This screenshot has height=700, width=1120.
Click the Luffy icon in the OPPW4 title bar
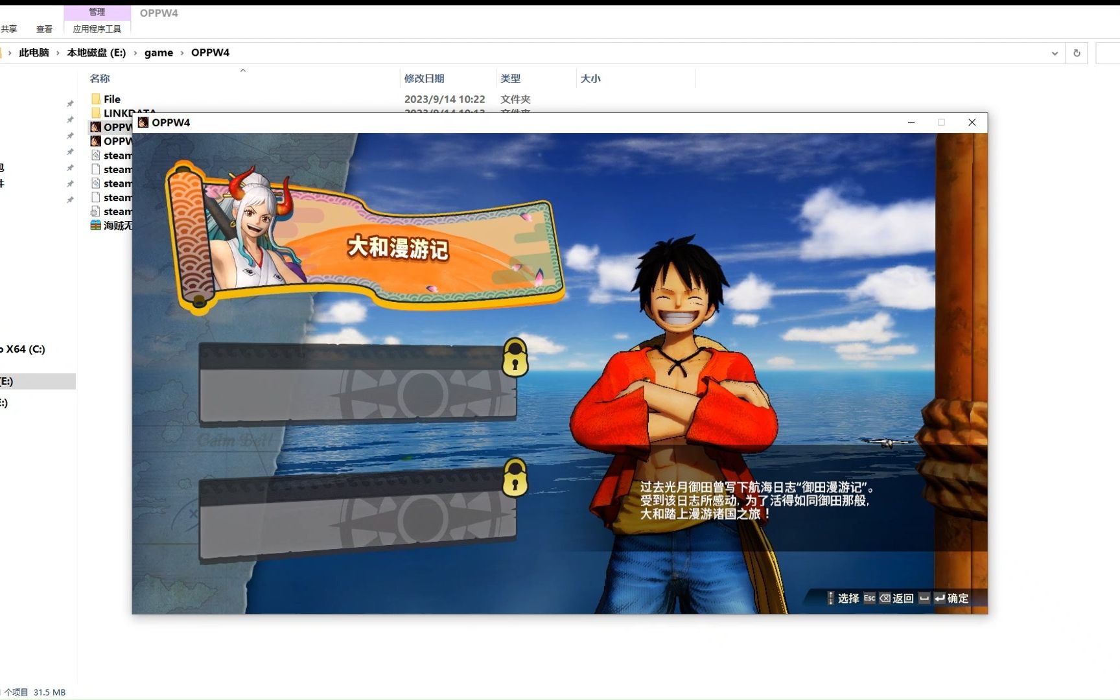click(x=143, y=122)
